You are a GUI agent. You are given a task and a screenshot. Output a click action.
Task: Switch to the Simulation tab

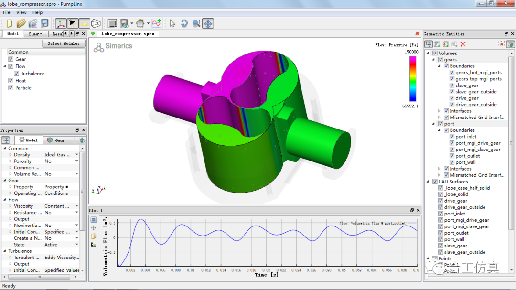click(35, 34)
